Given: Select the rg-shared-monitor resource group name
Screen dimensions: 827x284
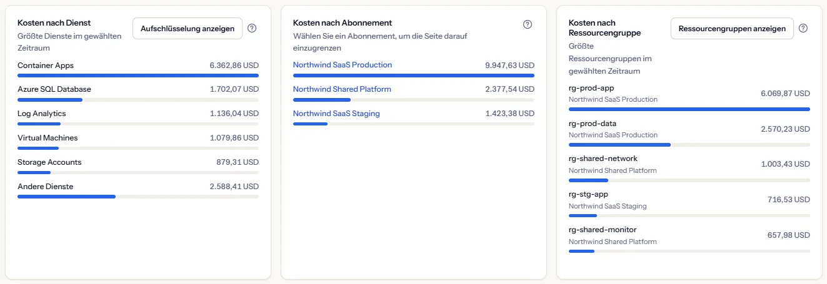Looking at the screenshot, I should [603, 230].
